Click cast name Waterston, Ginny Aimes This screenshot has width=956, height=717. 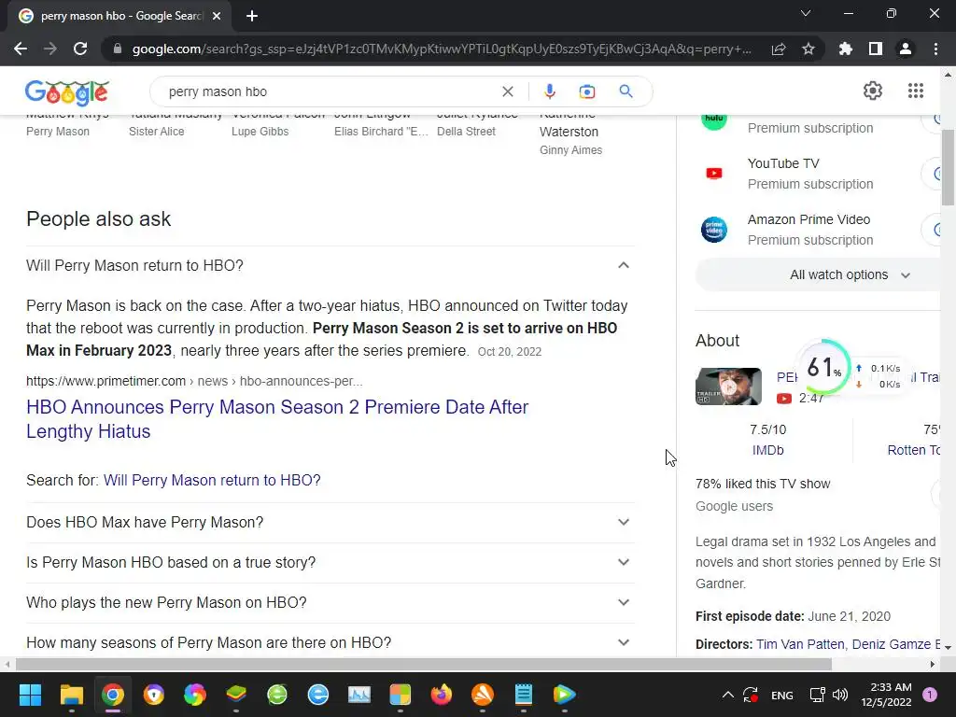pos(570,141)
